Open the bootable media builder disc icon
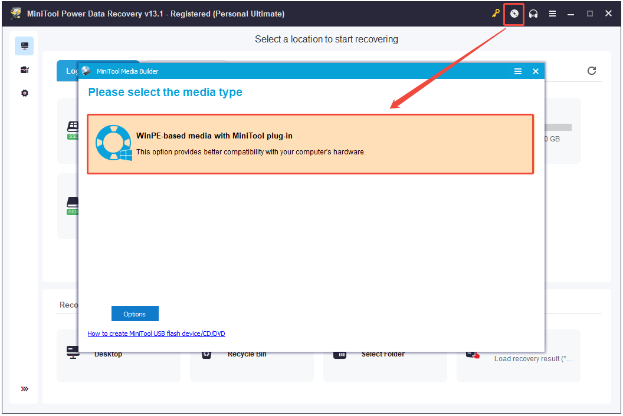The height and width of the screenshot is (416, 623). coord(514,14)
